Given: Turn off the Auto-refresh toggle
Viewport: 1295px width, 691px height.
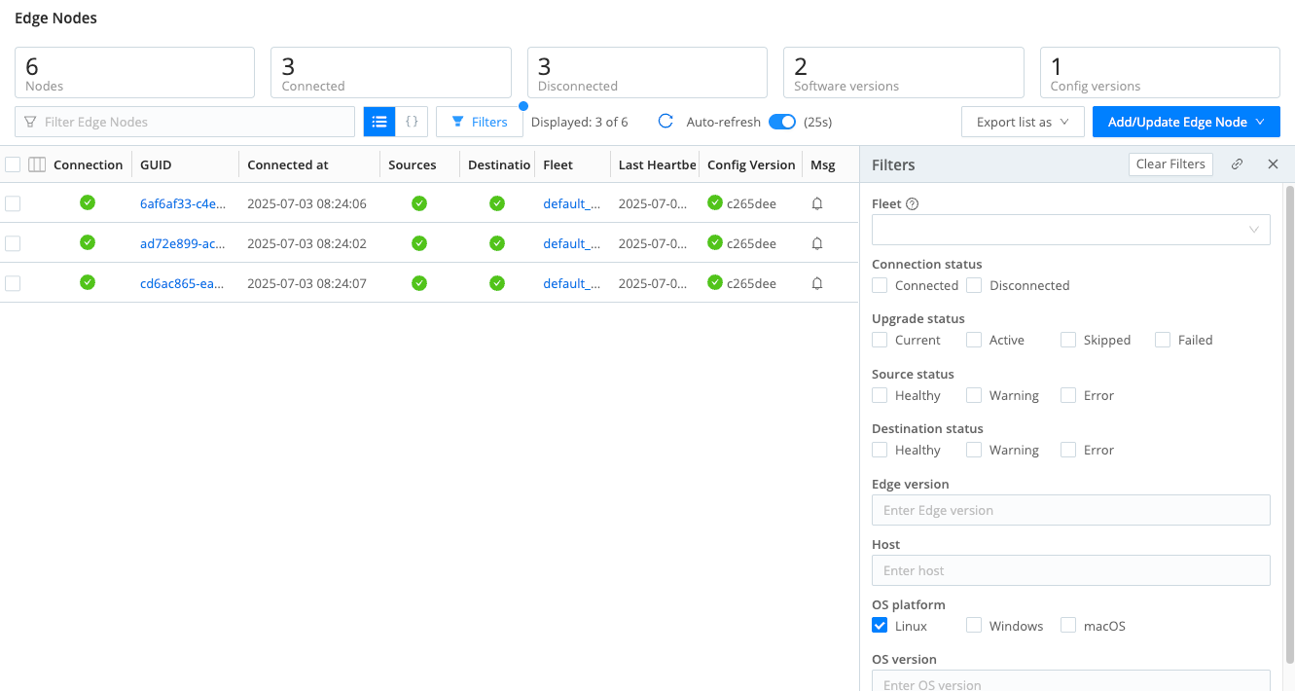Looking at the screenshot, I should pyautogui.click(x=782, y=122).
